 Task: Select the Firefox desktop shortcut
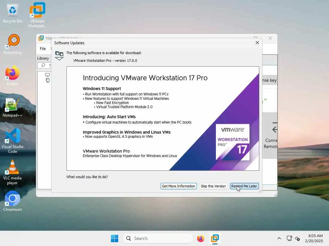[x=13, y=76]
